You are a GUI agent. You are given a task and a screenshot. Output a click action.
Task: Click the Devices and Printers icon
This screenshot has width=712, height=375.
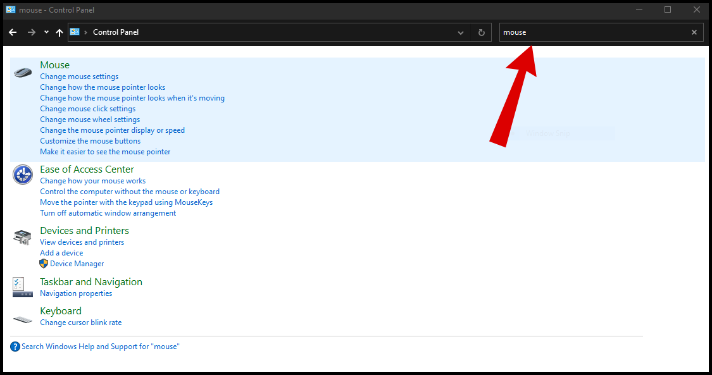click(x=23, y=237)
